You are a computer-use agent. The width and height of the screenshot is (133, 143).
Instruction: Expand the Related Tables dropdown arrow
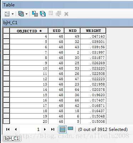(x=26, y=14)
